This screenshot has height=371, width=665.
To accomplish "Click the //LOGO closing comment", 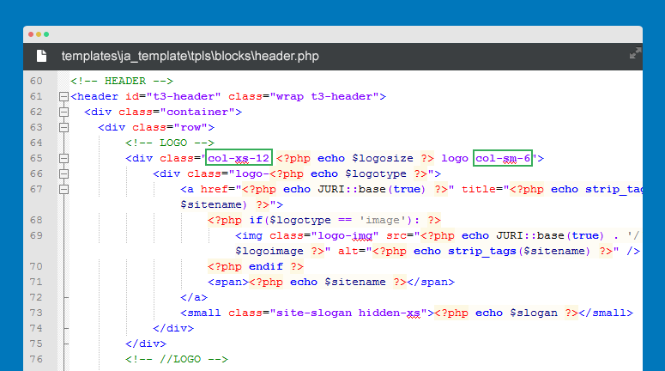I will tap(177, 359).
